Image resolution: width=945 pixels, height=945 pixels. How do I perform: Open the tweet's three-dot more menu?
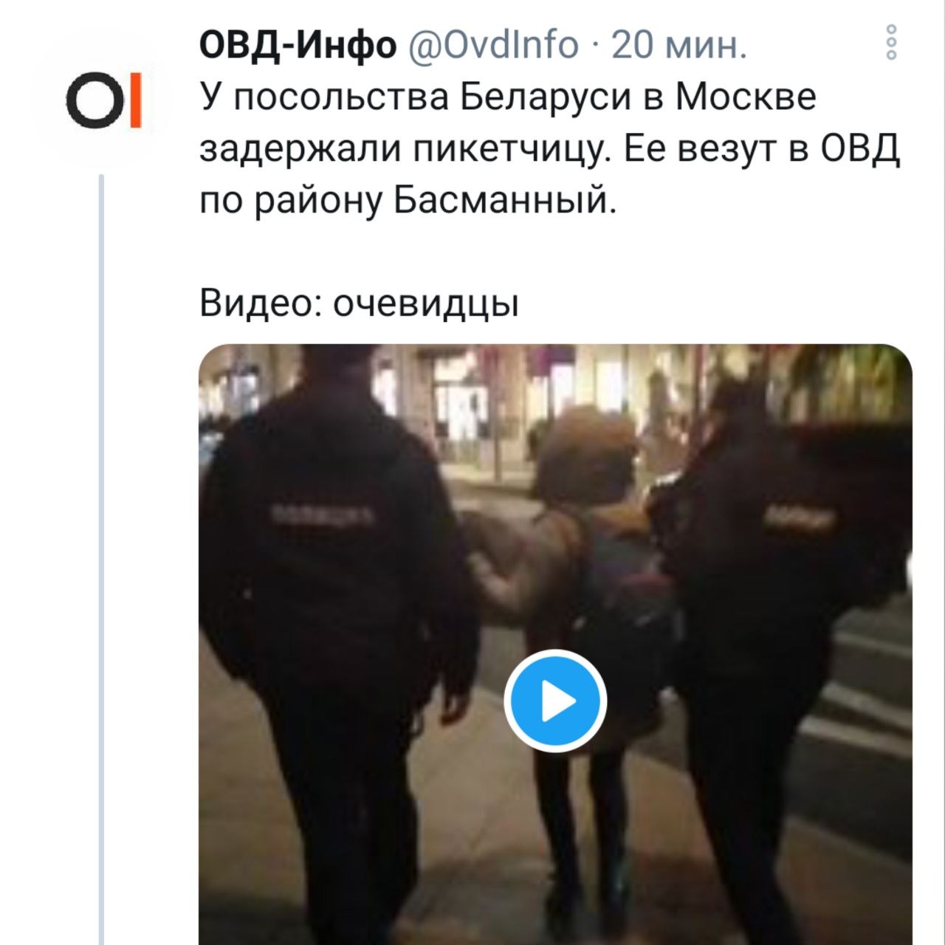[x=891, y=42]
